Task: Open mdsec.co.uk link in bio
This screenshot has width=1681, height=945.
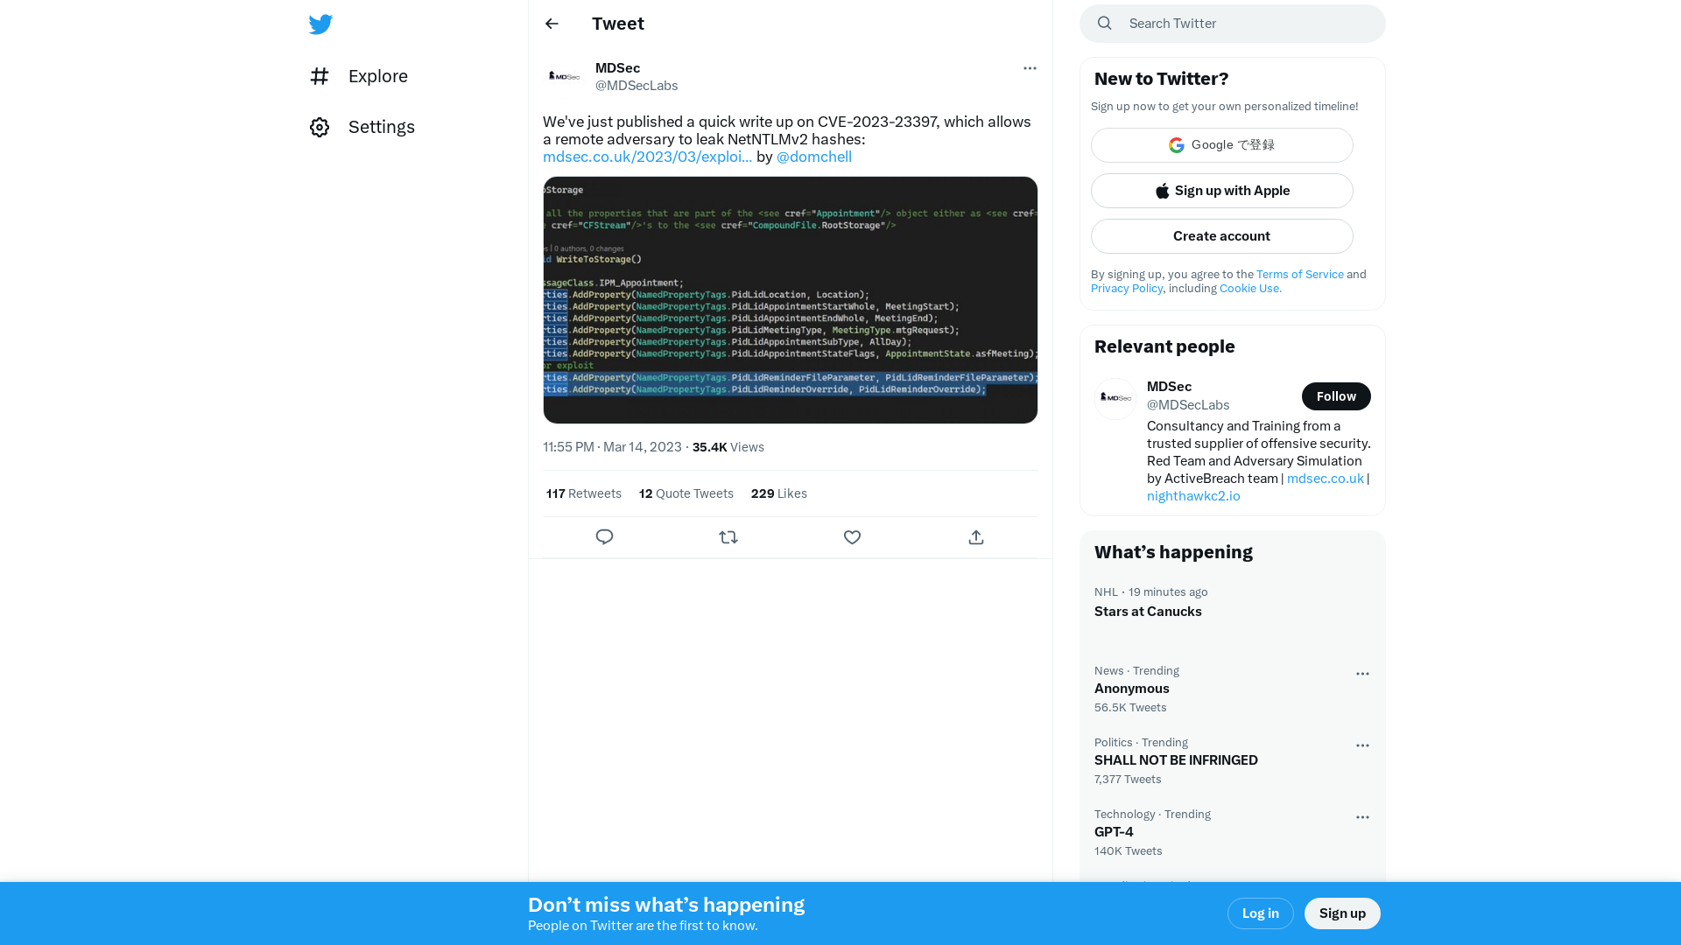Action: (x=1326, y=479)
